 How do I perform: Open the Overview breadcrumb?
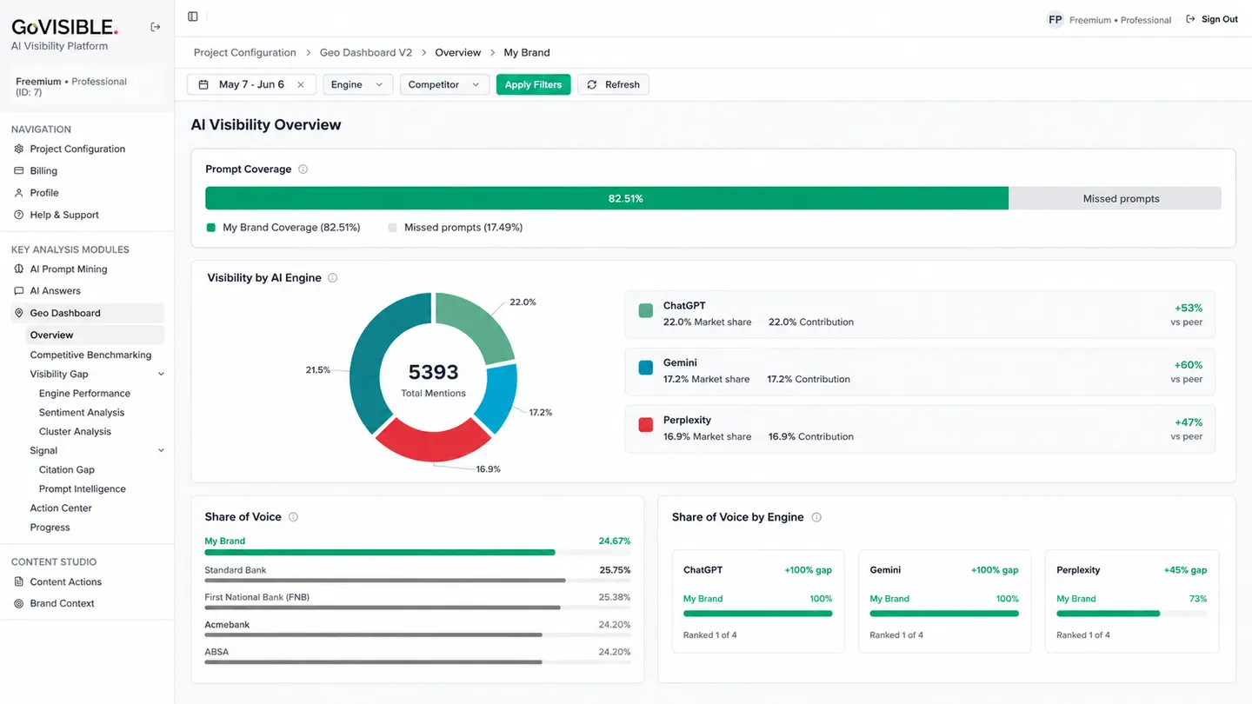[x=458, y=52]
